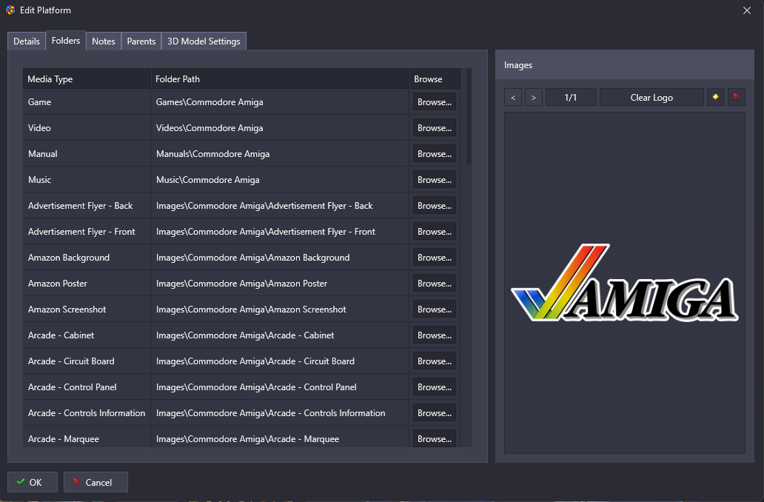The width and height of the screenshot is (764, 502).
Task: Edit the Manuals\Commodore Amiga folder path
Action: pyautogui.click(x=280, y=153)
